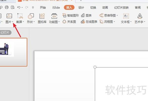
Task: Expand the 截屏 dropdown arrow
Action: (x=23, y=22)
